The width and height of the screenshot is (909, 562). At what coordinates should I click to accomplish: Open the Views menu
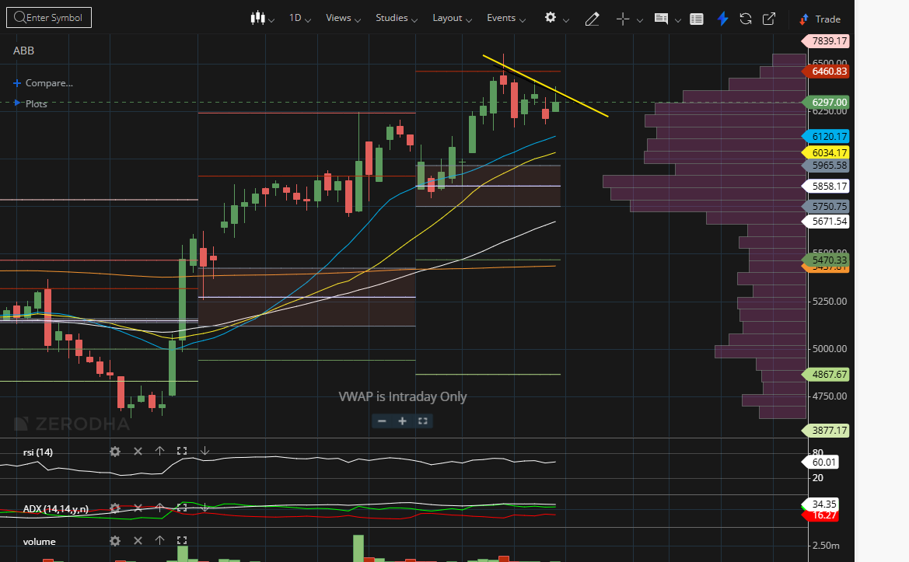point(343,18)
